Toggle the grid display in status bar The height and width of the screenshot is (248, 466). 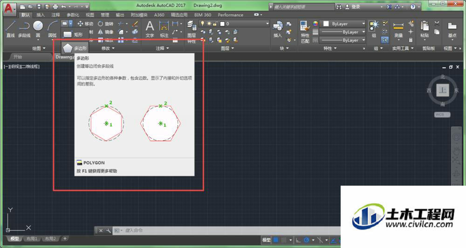(276, 240)
